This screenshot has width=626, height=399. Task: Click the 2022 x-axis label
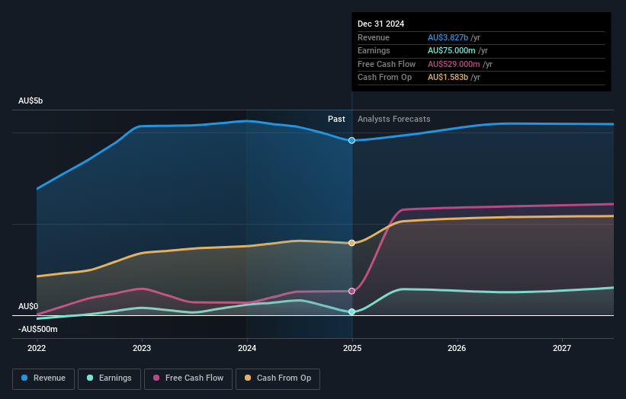(37, 349)
